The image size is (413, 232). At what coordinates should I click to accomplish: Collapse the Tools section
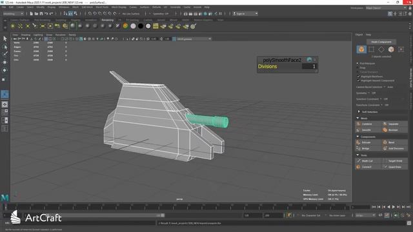(358, 155)
